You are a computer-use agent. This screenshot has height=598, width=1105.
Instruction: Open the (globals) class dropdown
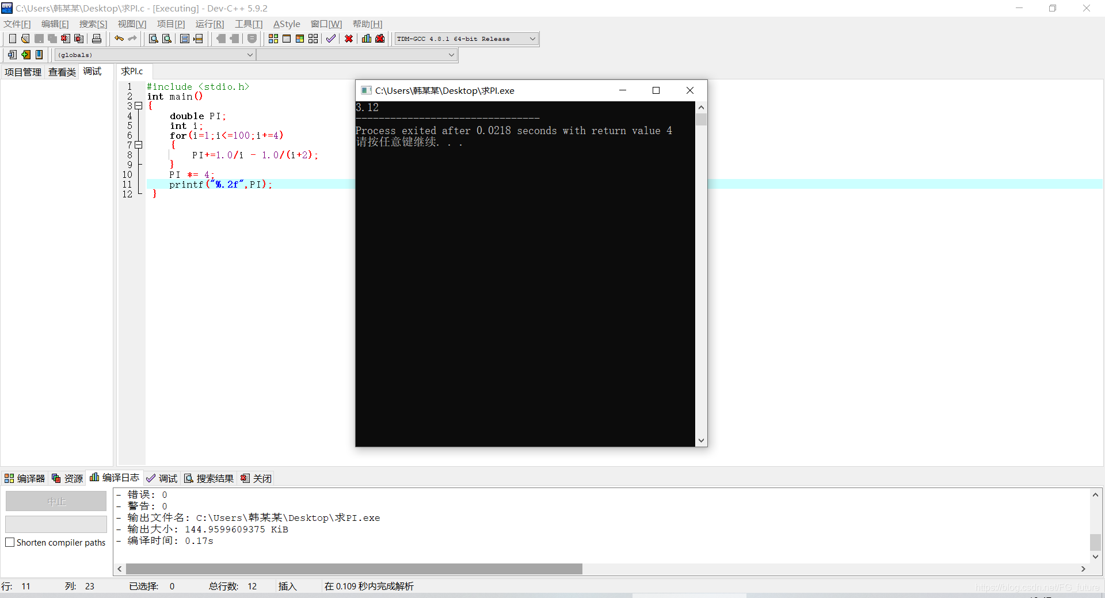point(155,55)
